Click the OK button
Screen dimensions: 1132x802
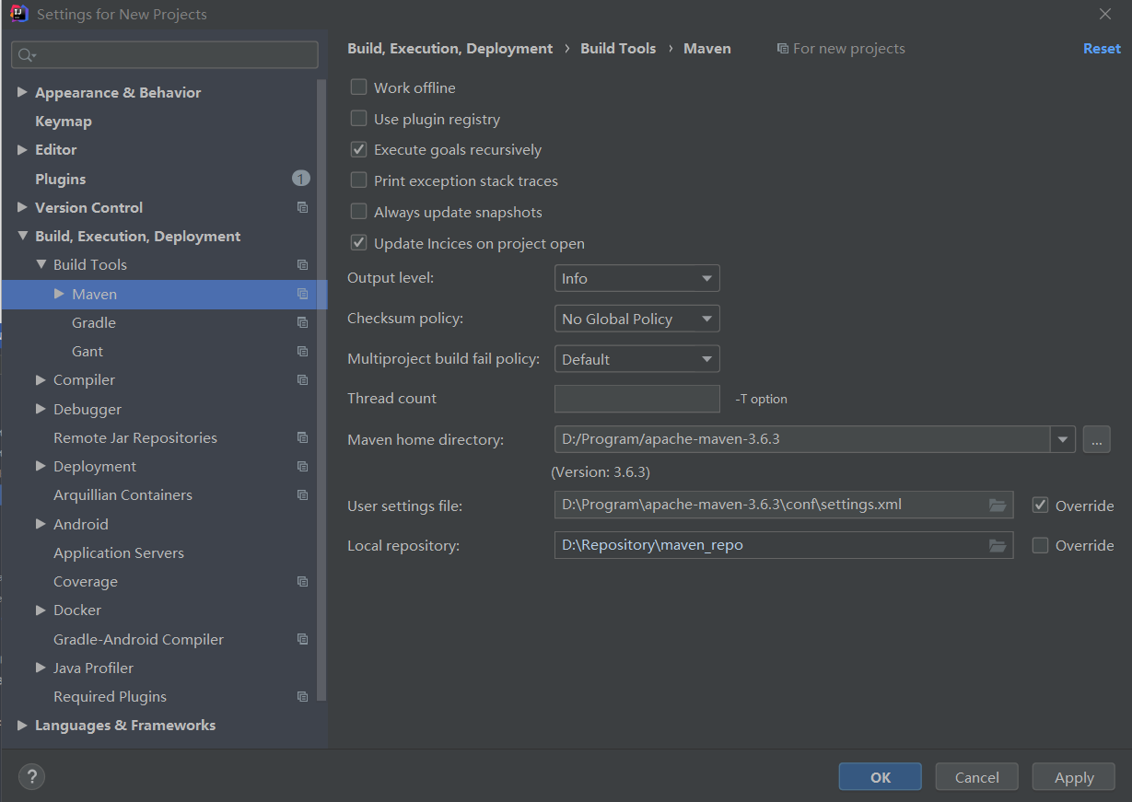click(880, 777)
